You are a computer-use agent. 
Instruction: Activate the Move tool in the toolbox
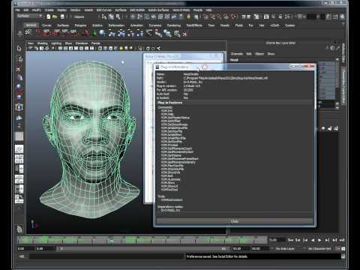(19, 78)
